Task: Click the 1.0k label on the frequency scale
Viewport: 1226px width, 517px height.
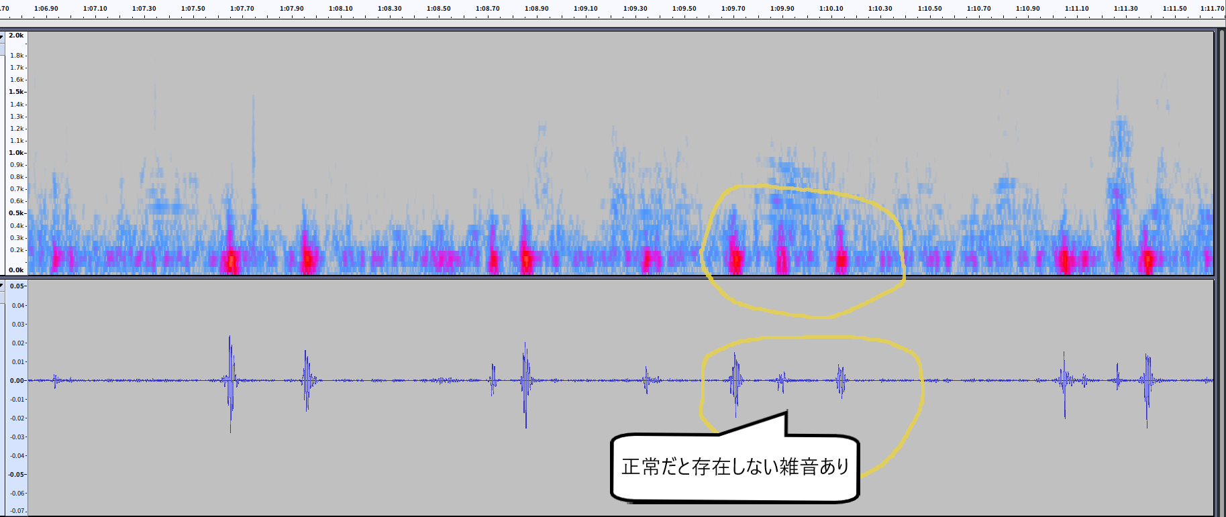Action: (16, 153)
